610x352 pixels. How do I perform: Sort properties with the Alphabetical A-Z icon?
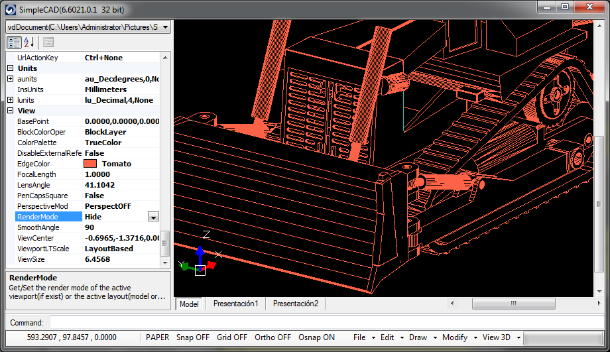(29, 42)
